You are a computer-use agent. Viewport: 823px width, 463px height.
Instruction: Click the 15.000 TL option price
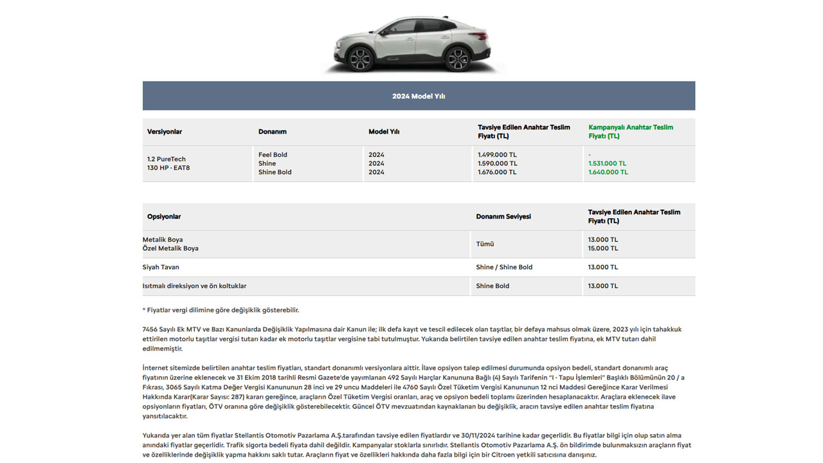point(603,248)
